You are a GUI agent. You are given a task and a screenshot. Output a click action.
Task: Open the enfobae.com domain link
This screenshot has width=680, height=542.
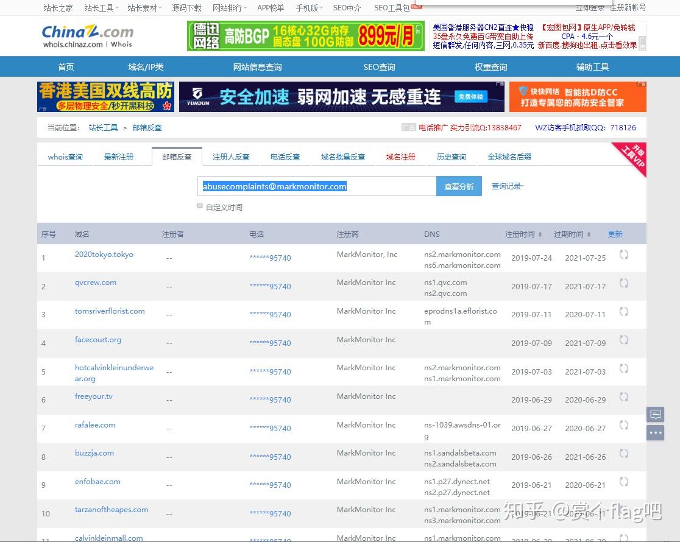(97, 481)
